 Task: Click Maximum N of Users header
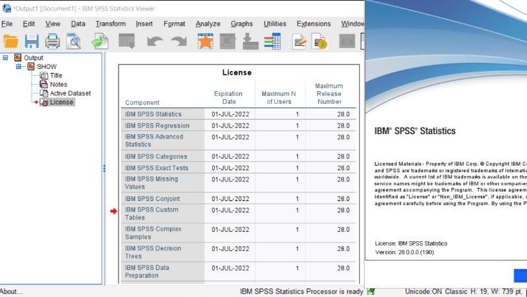(x=279, y=97)
